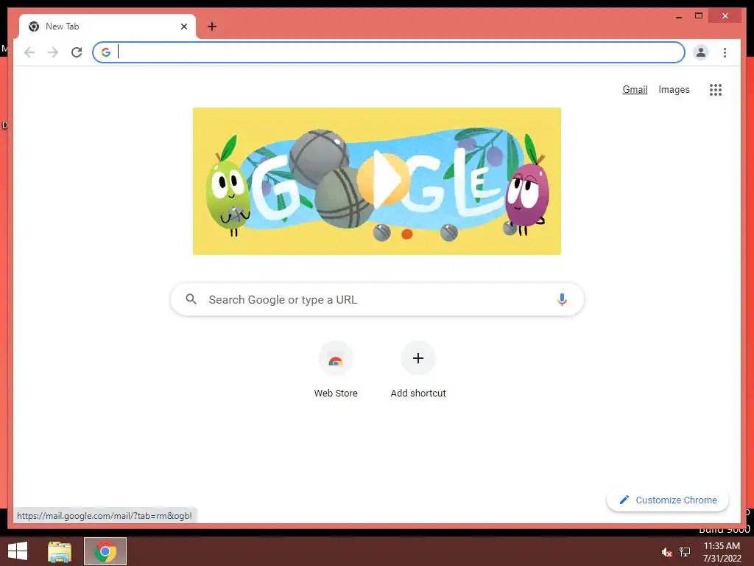Reload the current page
The image size is (754, 566).
[x=77, y=52]
